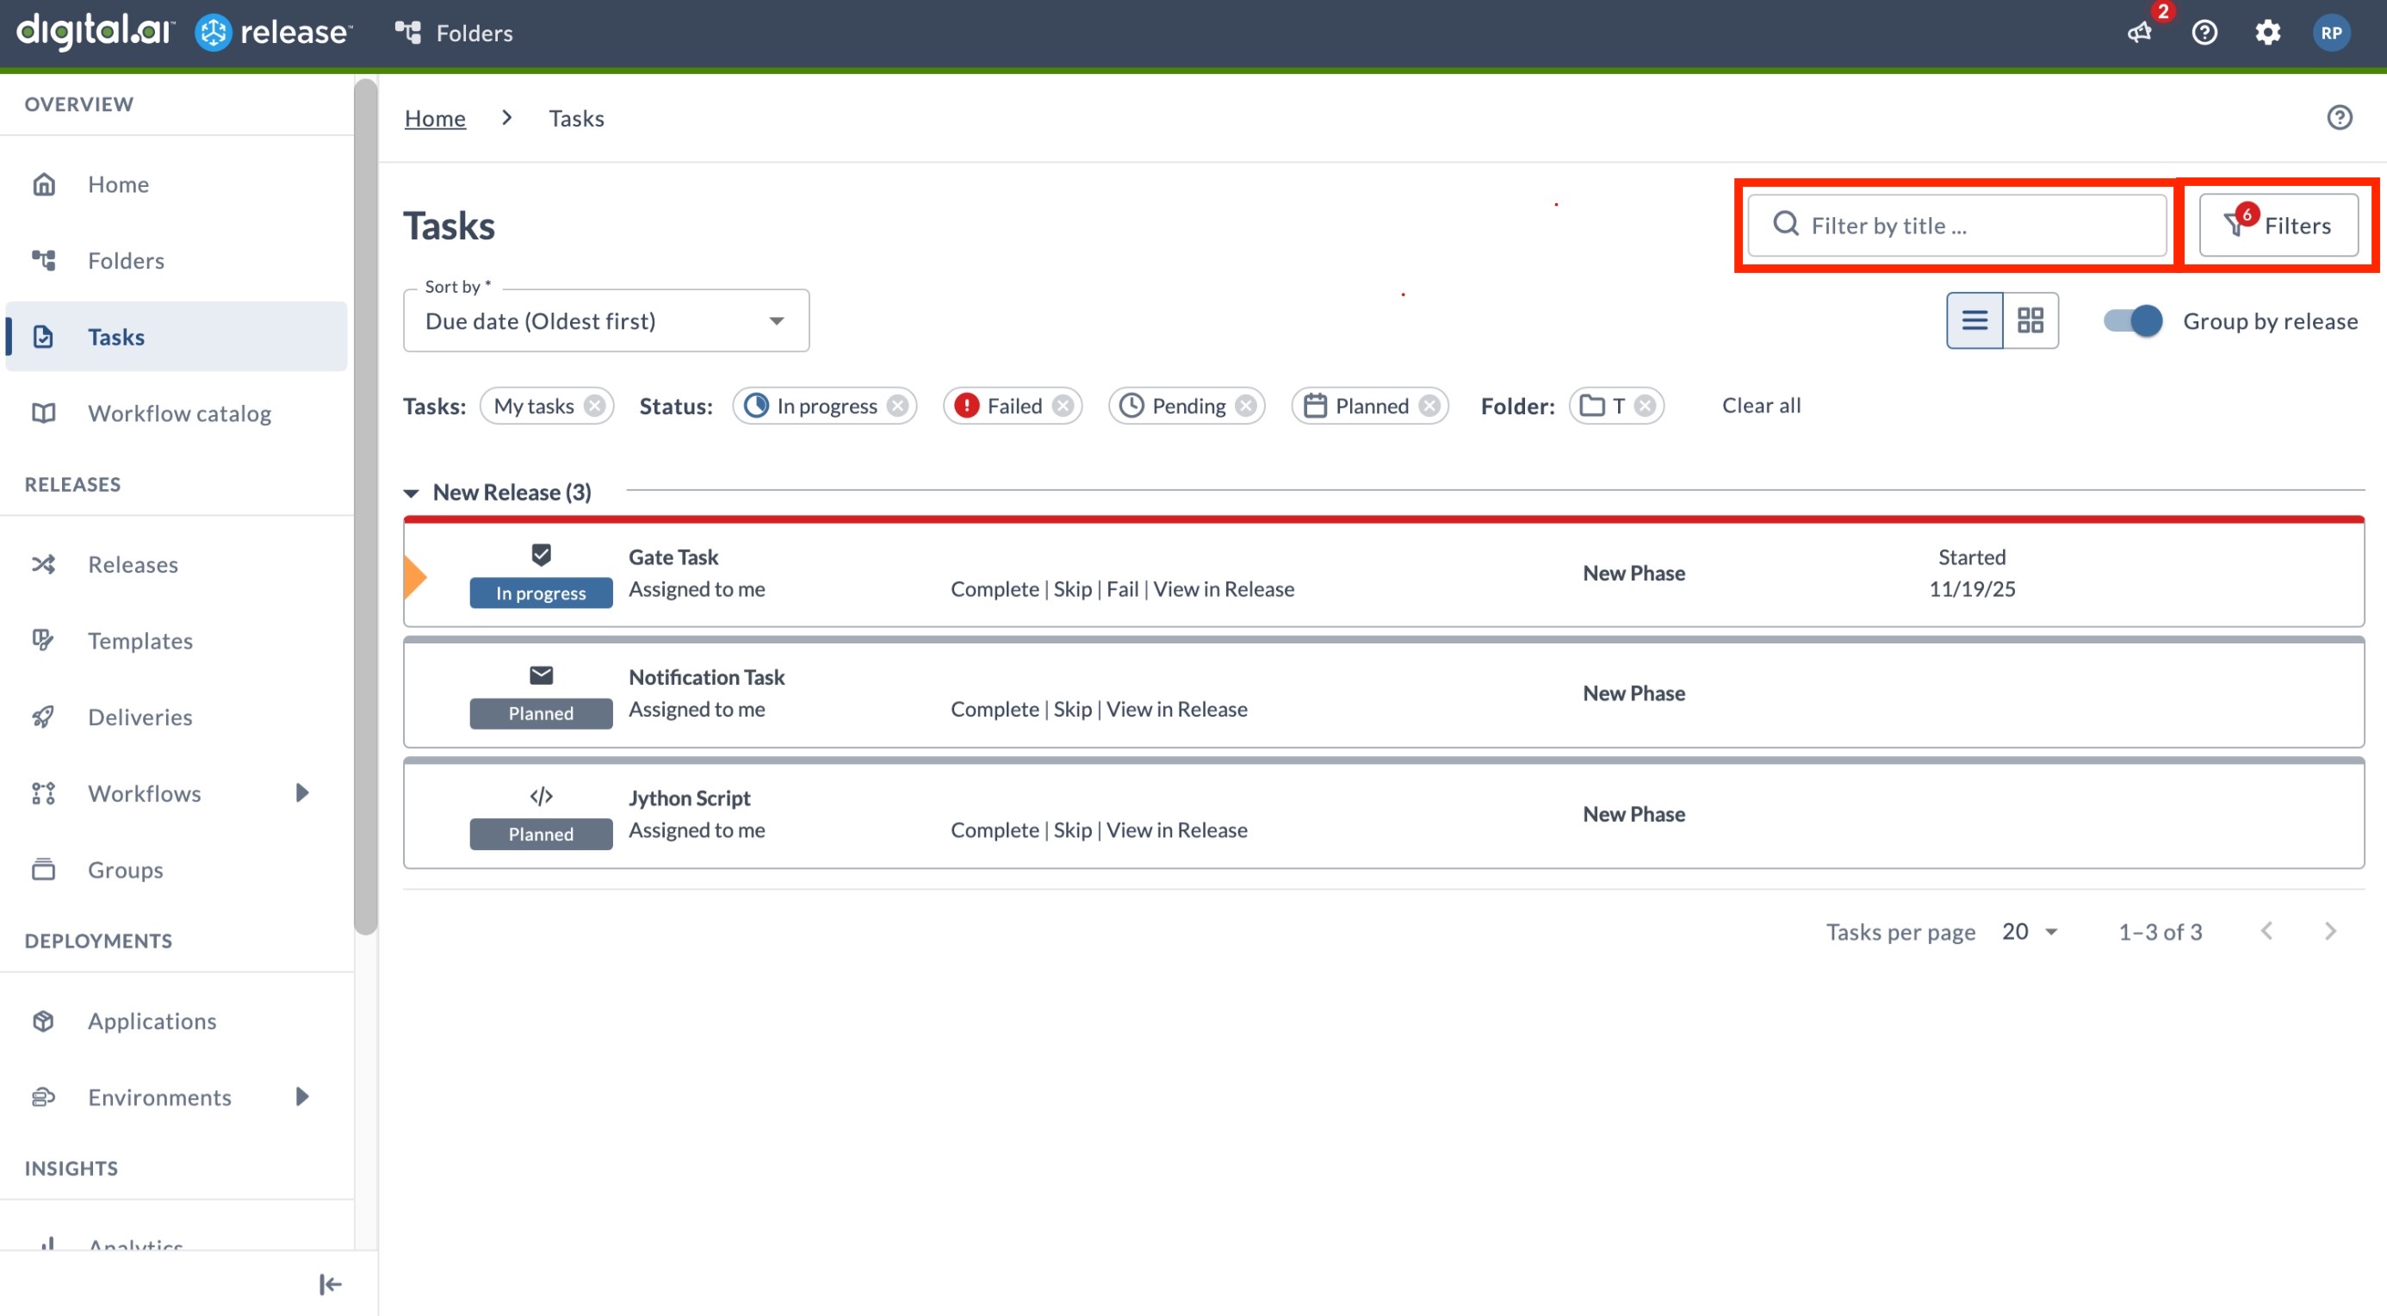Select Tasks in the sidebar
Screen dimensions: 2387x1316
(116, 336)
